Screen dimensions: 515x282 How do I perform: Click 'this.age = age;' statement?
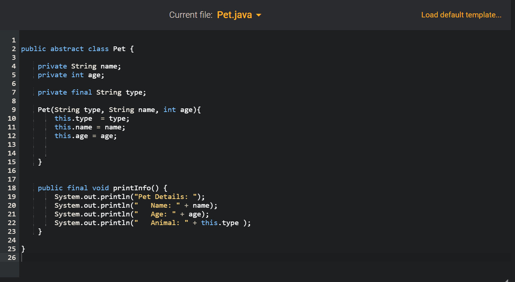[86, 136]
